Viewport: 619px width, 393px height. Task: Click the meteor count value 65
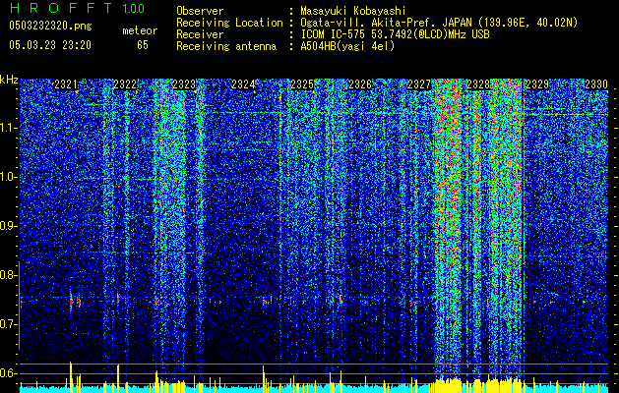(143, 45)
